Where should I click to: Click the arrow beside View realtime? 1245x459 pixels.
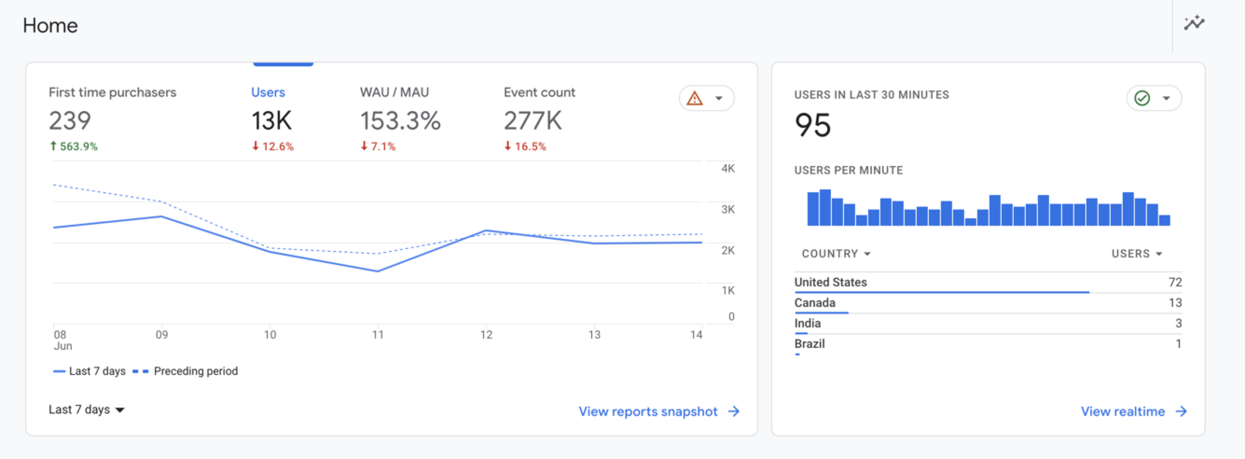[1181, 411]
